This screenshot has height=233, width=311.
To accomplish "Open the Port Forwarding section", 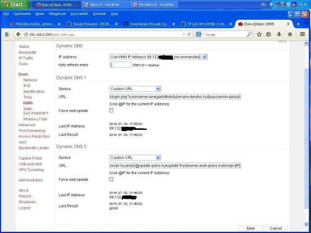I will coord(32,130).
